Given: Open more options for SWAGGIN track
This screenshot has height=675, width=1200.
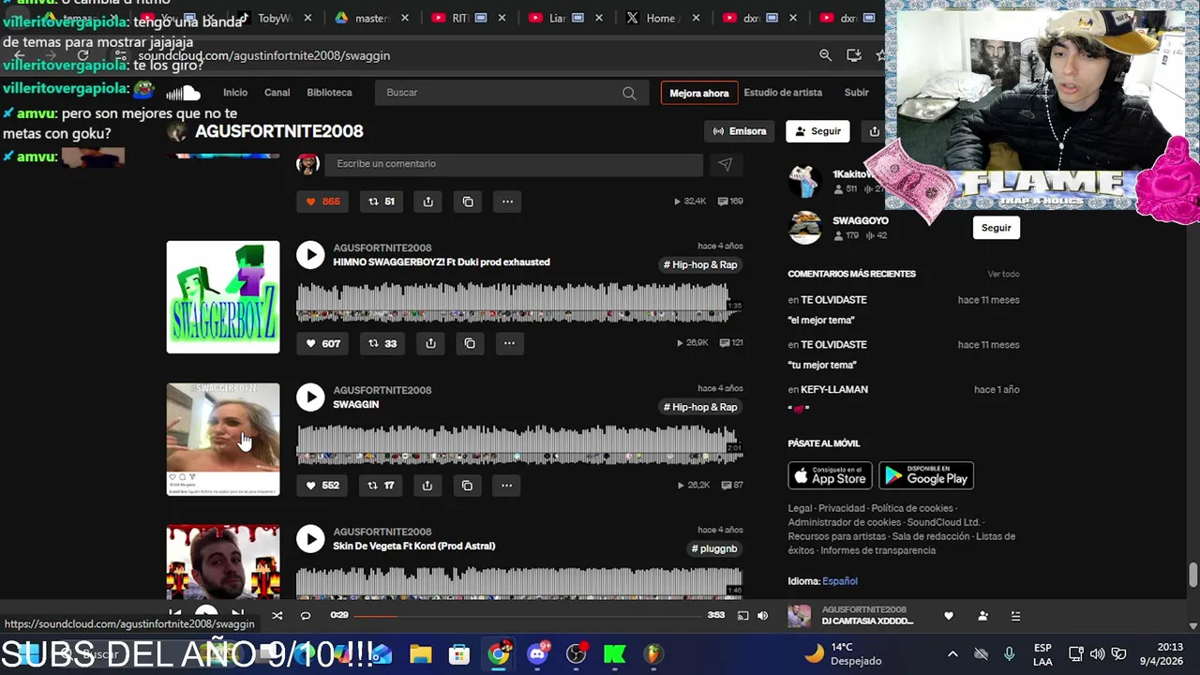Looking at the screenshot, I should tap(506, 485).
